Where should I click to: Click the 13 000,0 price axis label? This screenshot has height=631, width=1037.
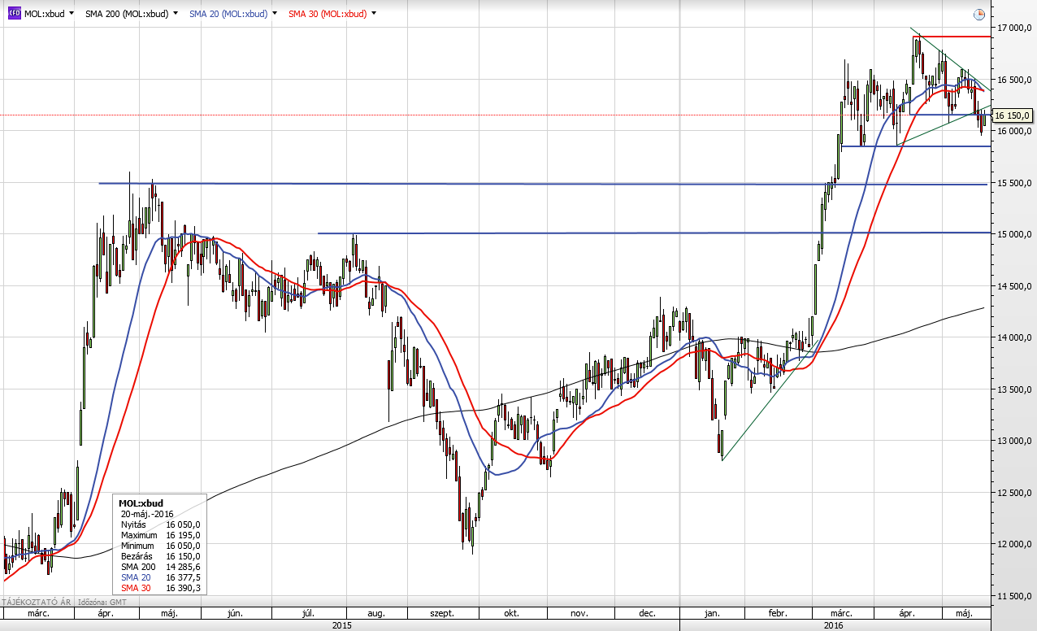(1015, 441)
